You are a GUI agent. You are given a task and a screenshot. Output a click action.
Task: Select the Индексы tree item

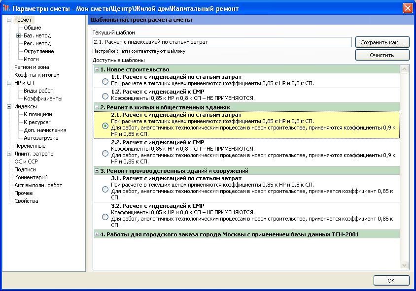[26, 106]
